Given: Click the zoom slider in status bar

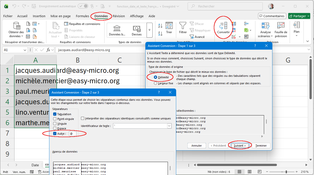Looking at the screenshot, I should [x=286, y=172].
